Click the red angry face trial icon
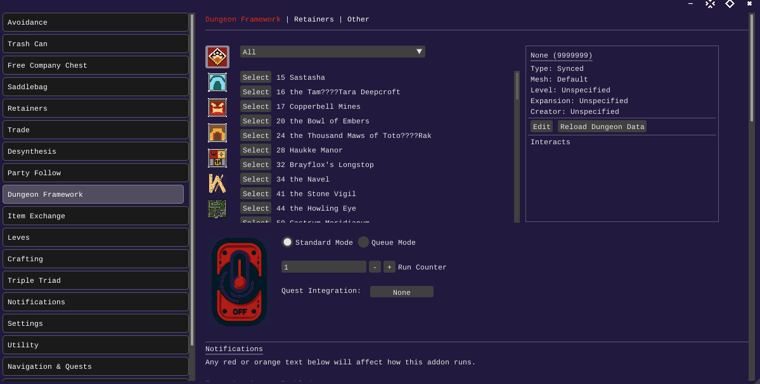Image resolution: width=760 pixels, height=384 pixels. 217,108
